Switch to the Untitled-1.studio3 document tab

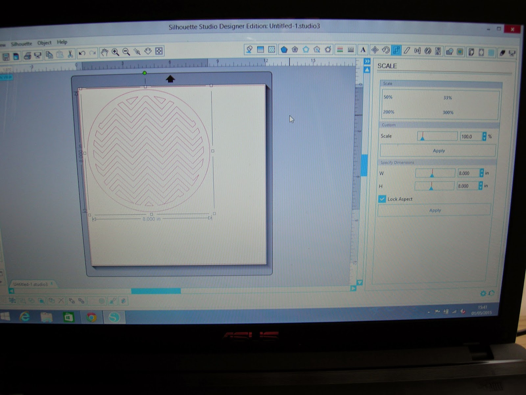pos(31,284)
